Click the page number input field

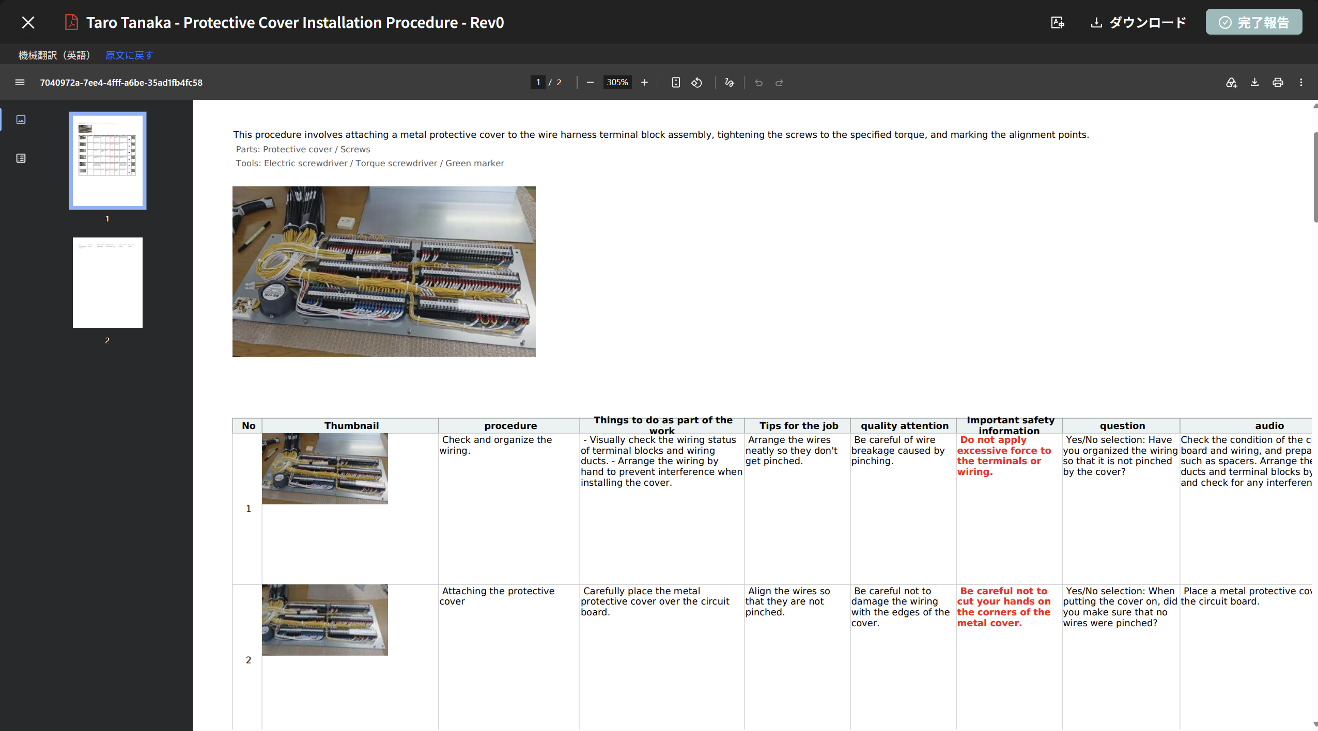tap(538, 83)
